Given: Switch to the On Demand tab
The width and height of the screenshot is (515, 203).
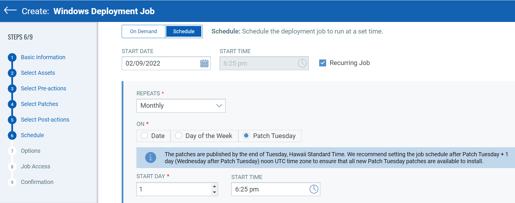Looking at the screenshot, I should click(143, 31).
